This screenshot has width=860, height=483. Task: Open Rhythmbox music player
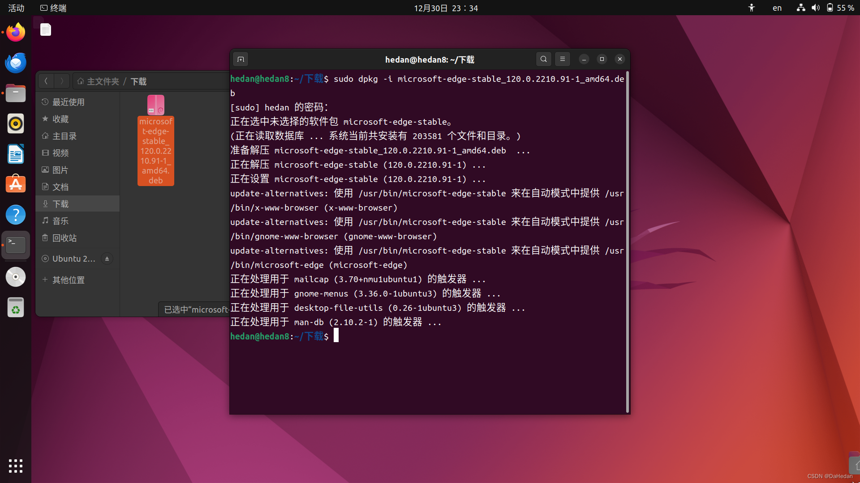pos(16,124)
